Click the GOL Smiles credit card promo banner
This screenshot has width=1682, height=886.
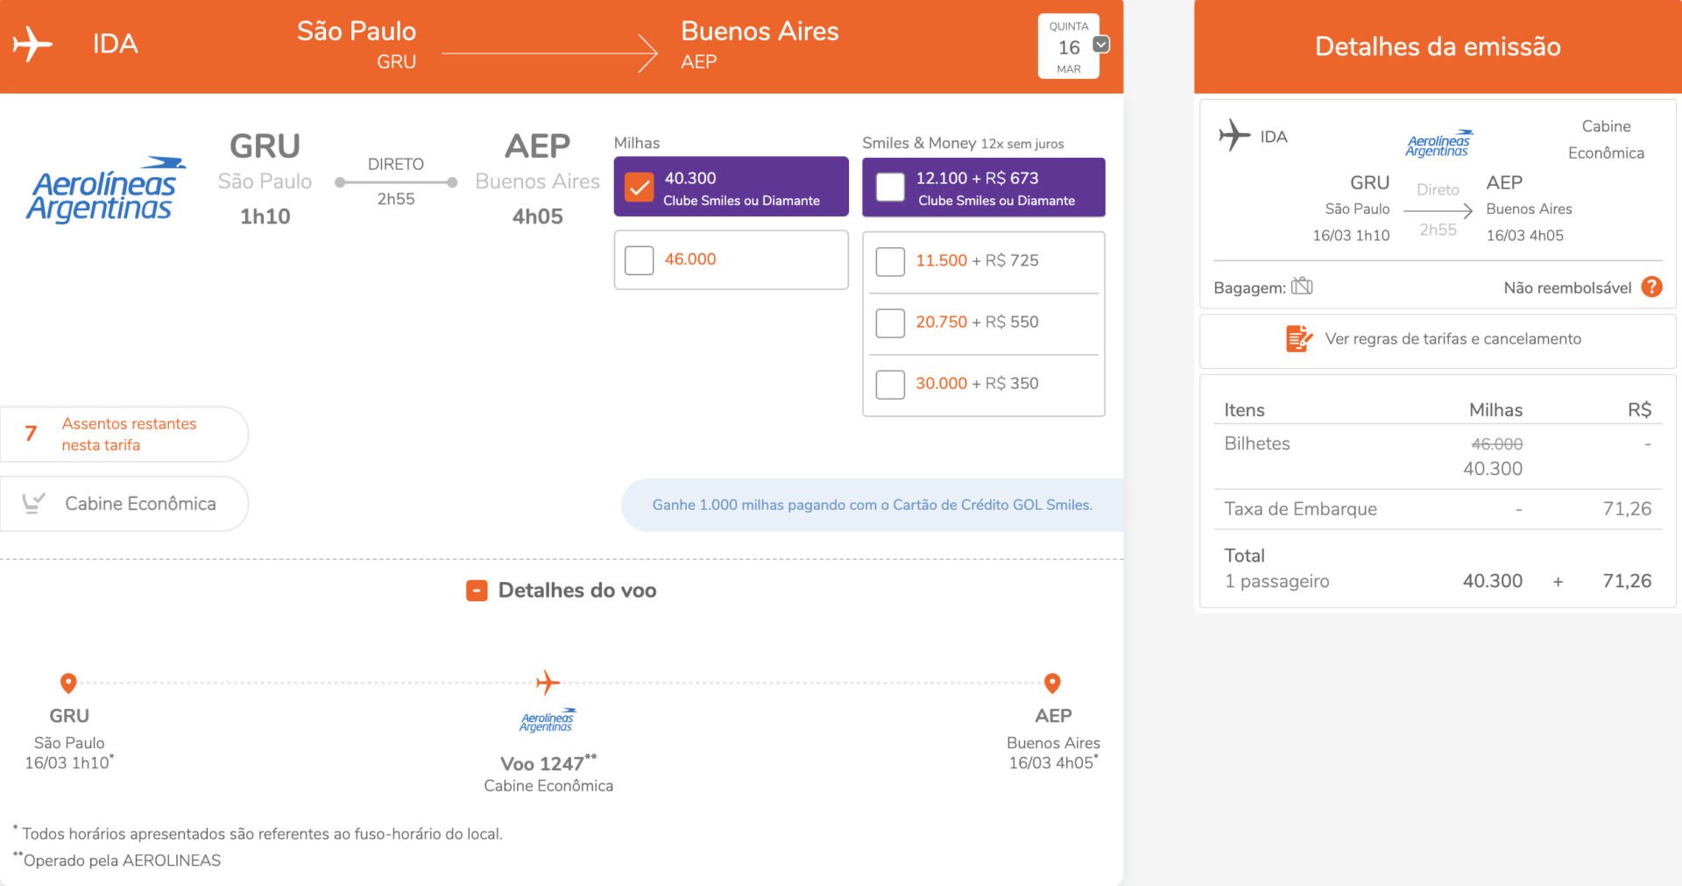(x=872, y=505)
